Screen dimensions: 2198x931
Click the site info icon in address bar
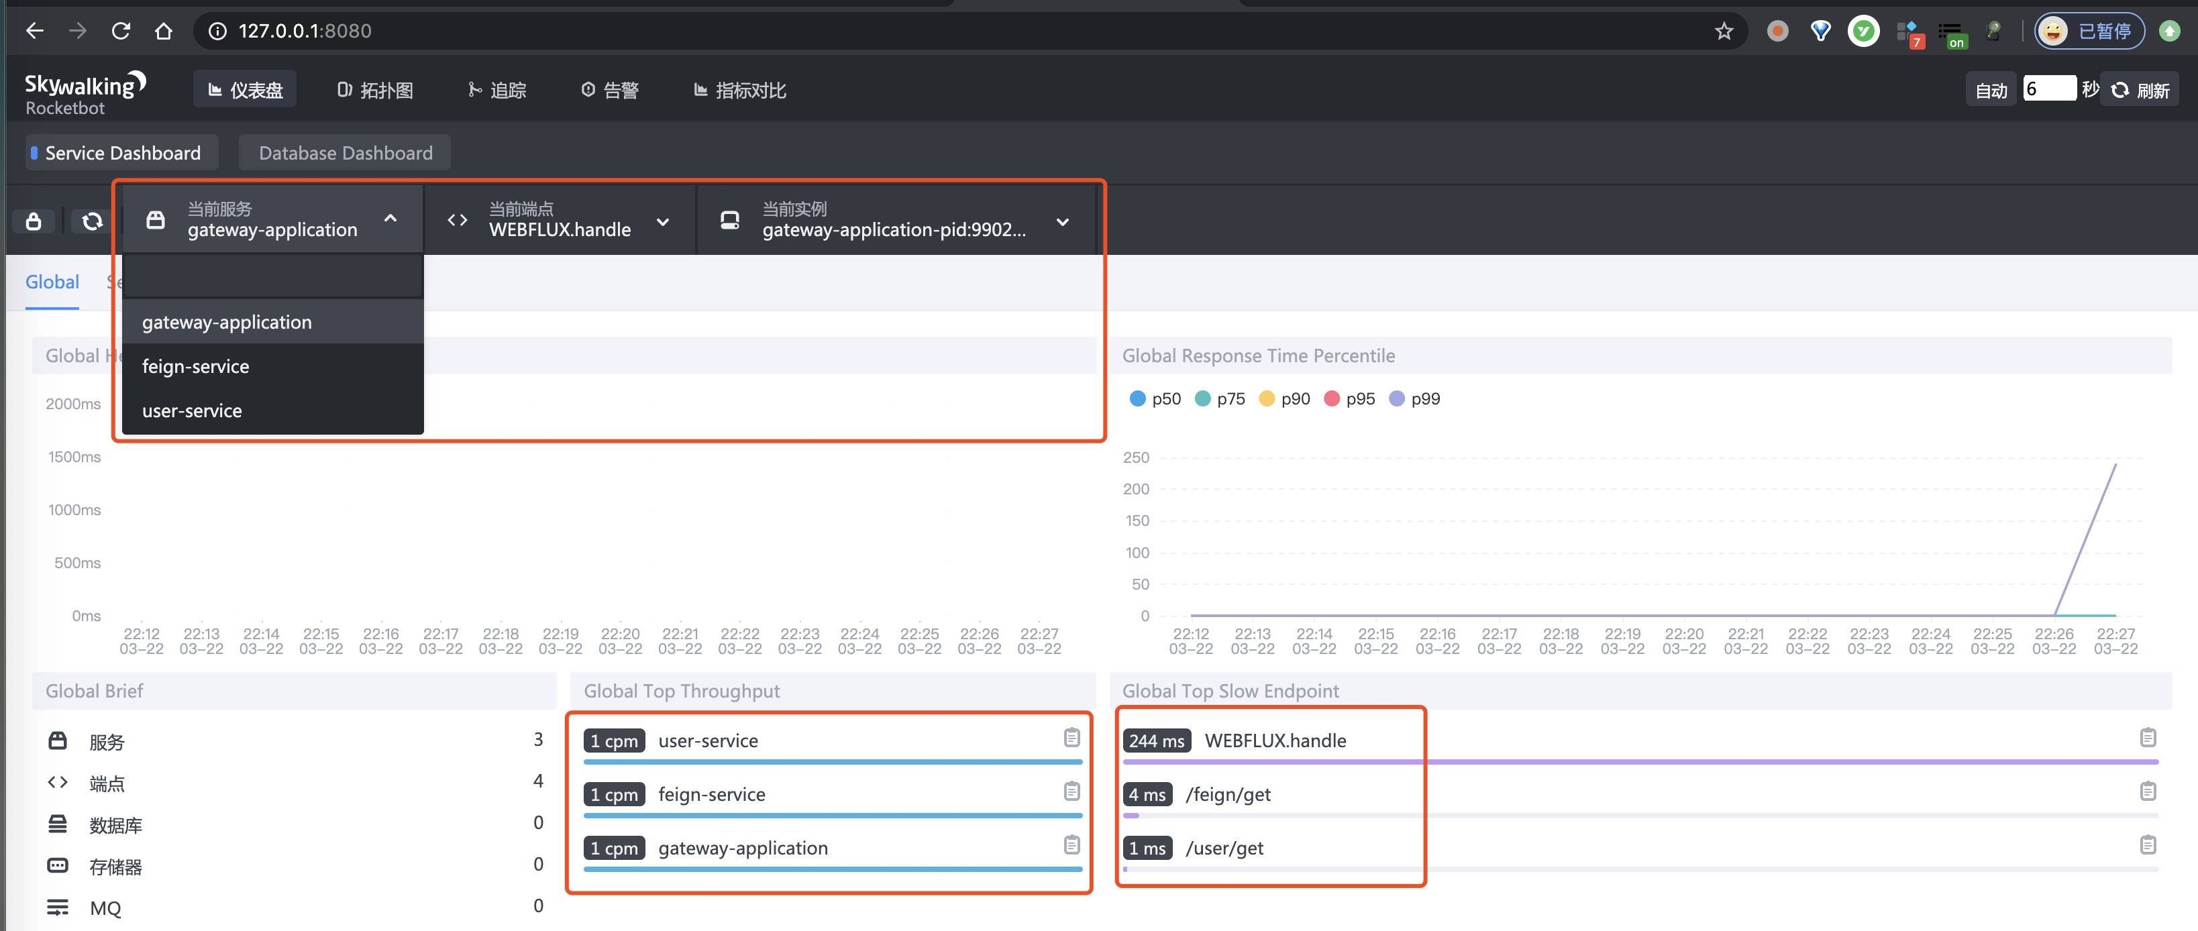point(217,31)
